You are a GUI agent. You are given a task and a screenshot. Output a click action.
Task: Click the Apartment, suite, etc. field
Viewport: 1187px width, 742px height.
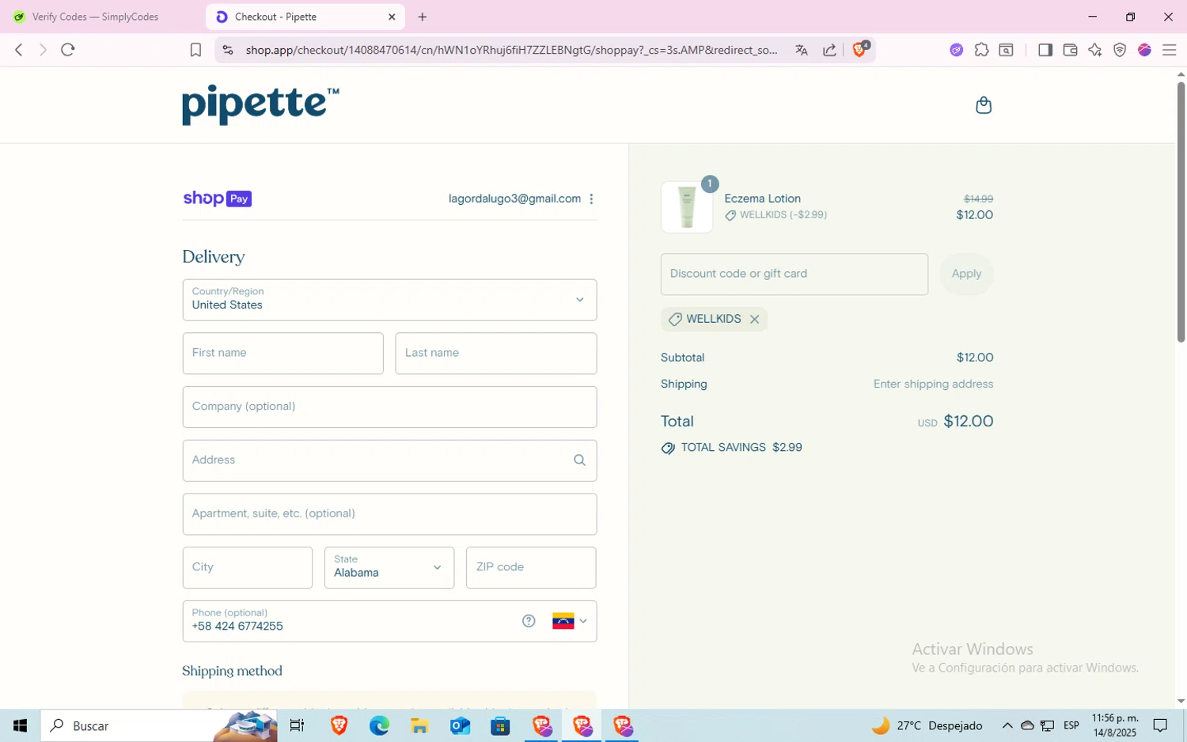tap(389, 514)
